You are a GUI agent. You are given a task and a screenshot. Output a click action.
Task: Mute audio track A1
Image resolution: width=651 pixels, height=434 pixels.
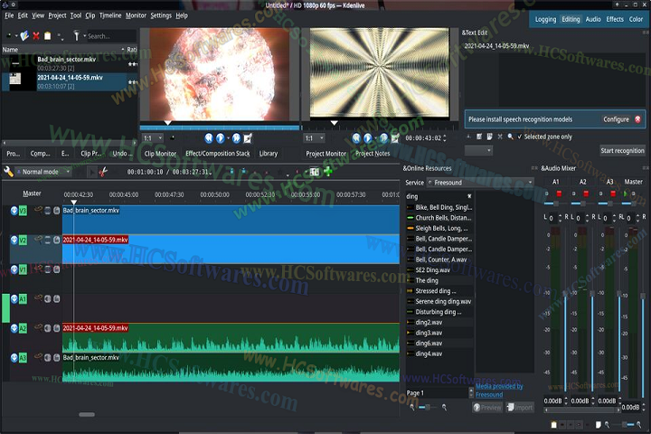click(48, 298)
